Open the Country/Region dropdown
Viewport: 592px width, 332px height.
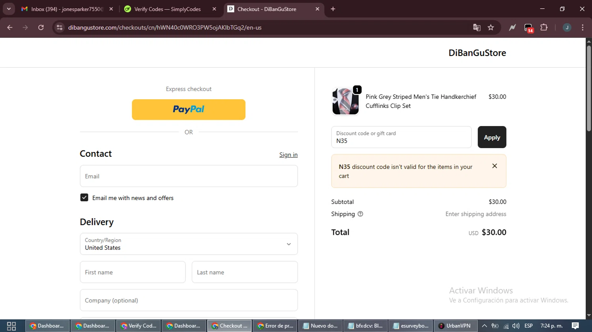tap(189, 244)
